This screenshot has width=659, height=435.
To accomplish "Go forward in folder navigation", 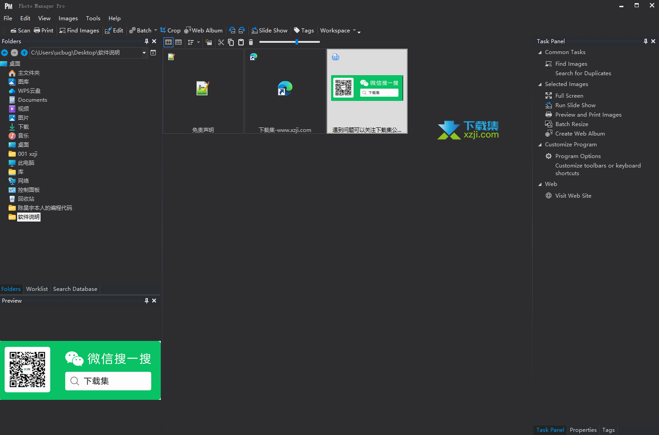I will 14,53.
